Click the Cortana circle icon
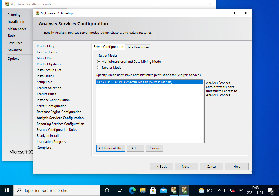The height and width of the screenshot is (196, 279). click(107, 190)
